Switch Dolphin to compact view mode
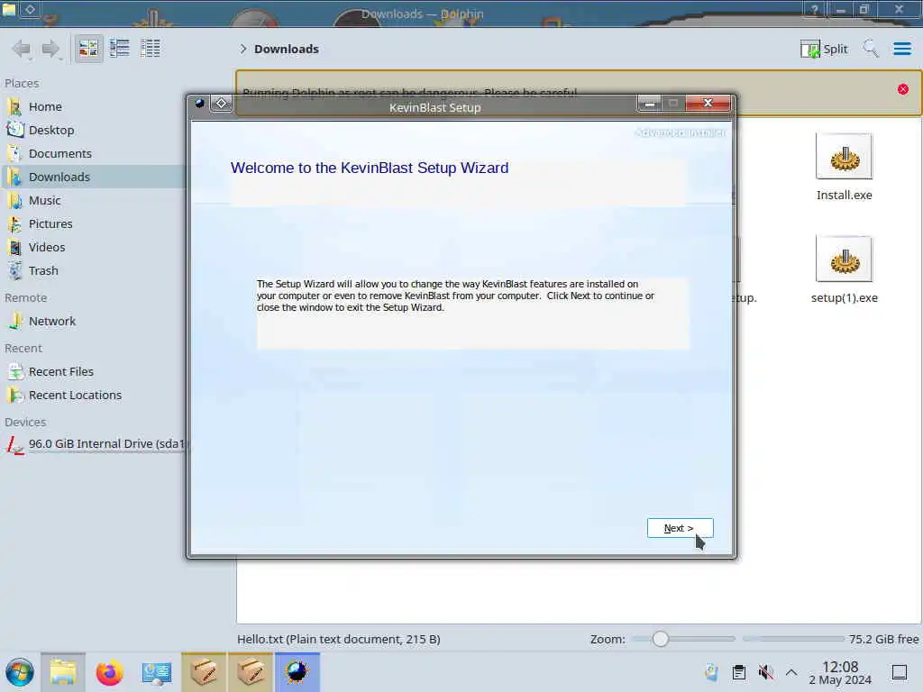Viewport: 923px width, 692px height. [120, 49]
